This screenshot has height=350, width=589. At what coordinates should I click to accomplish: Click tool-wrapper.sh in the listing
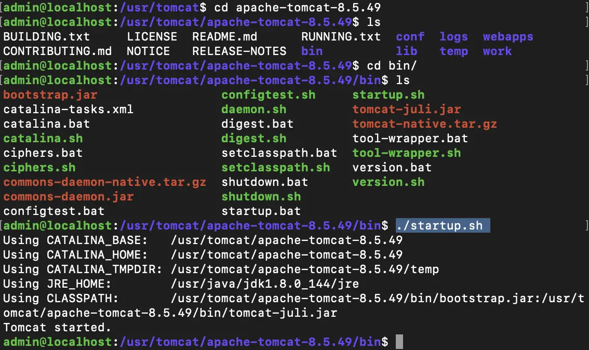coord(407,153)
